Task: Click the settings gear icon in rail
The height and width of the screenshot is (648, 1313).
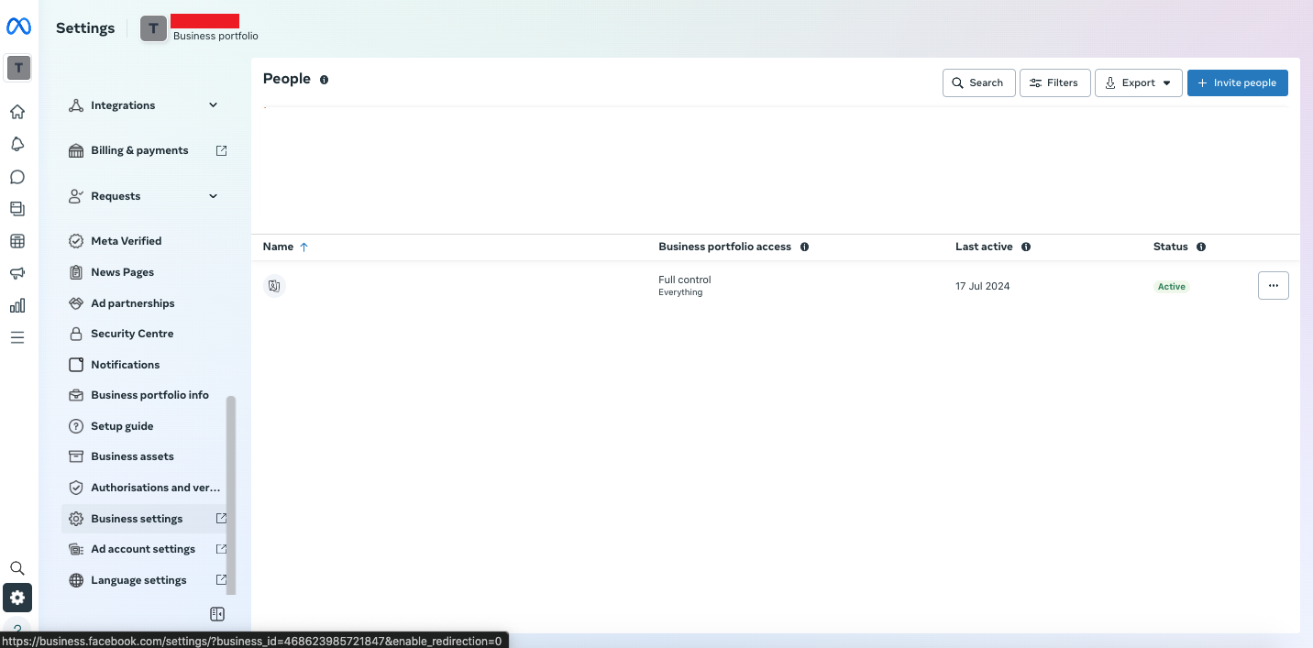Action: [x=17, y=599]
